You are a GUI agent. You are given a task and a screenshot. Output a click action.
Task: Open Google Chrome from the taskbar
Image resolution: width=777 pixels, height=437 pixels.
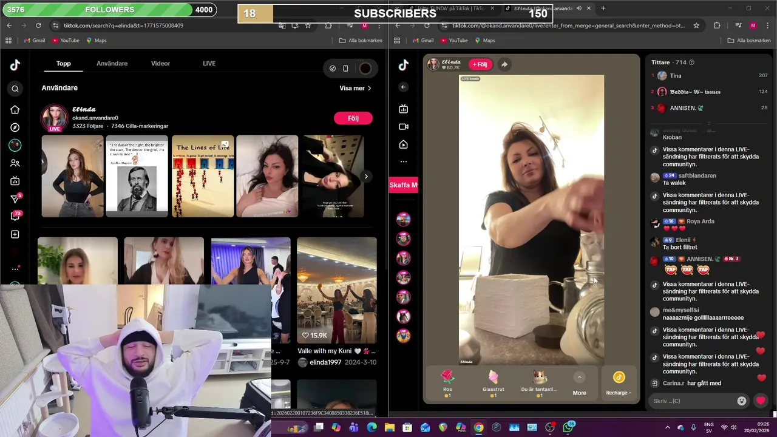point(478,427)
